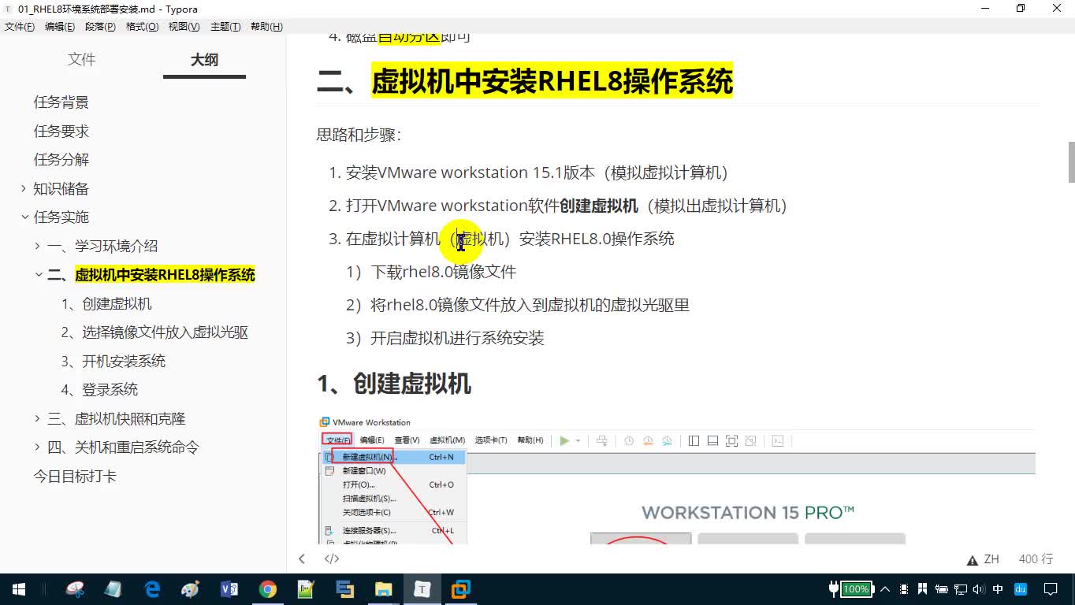Expand 三、虚拟机快照和克隆 outline arrow
The width and height of the screenshot is (1075, 605).
pyautogui.click(x=37, y=418)
